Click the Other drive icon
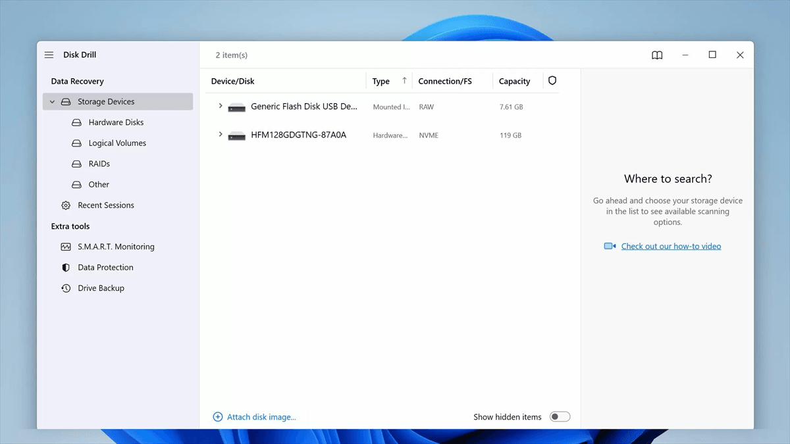 point(76,185)
